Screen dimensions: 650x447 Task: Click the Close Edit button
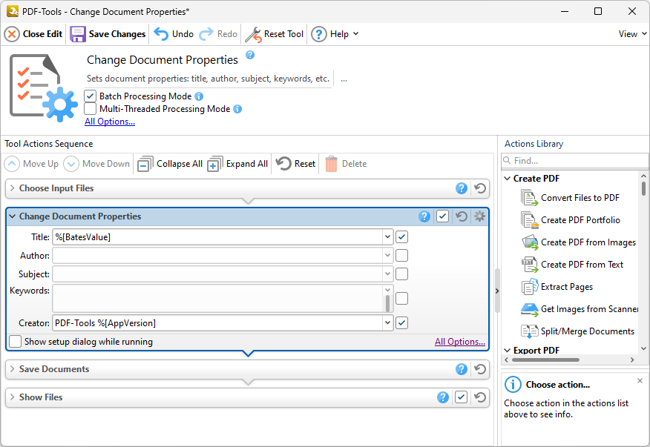point(33,34)
